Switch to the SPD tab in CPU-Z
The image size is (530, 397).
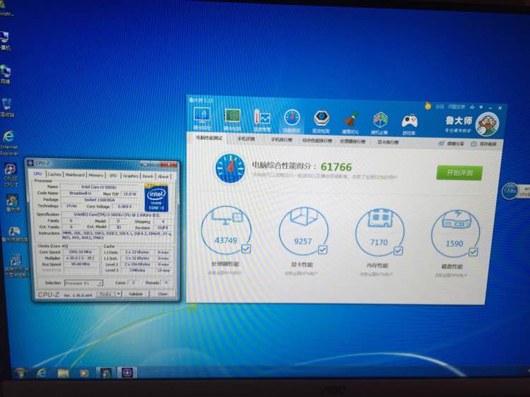coord(113,175)
